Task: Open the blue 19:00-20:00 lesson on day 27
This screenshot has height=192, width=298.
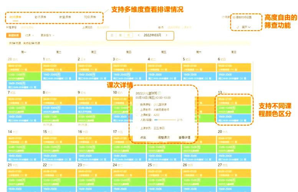Action: coord(234,189)
